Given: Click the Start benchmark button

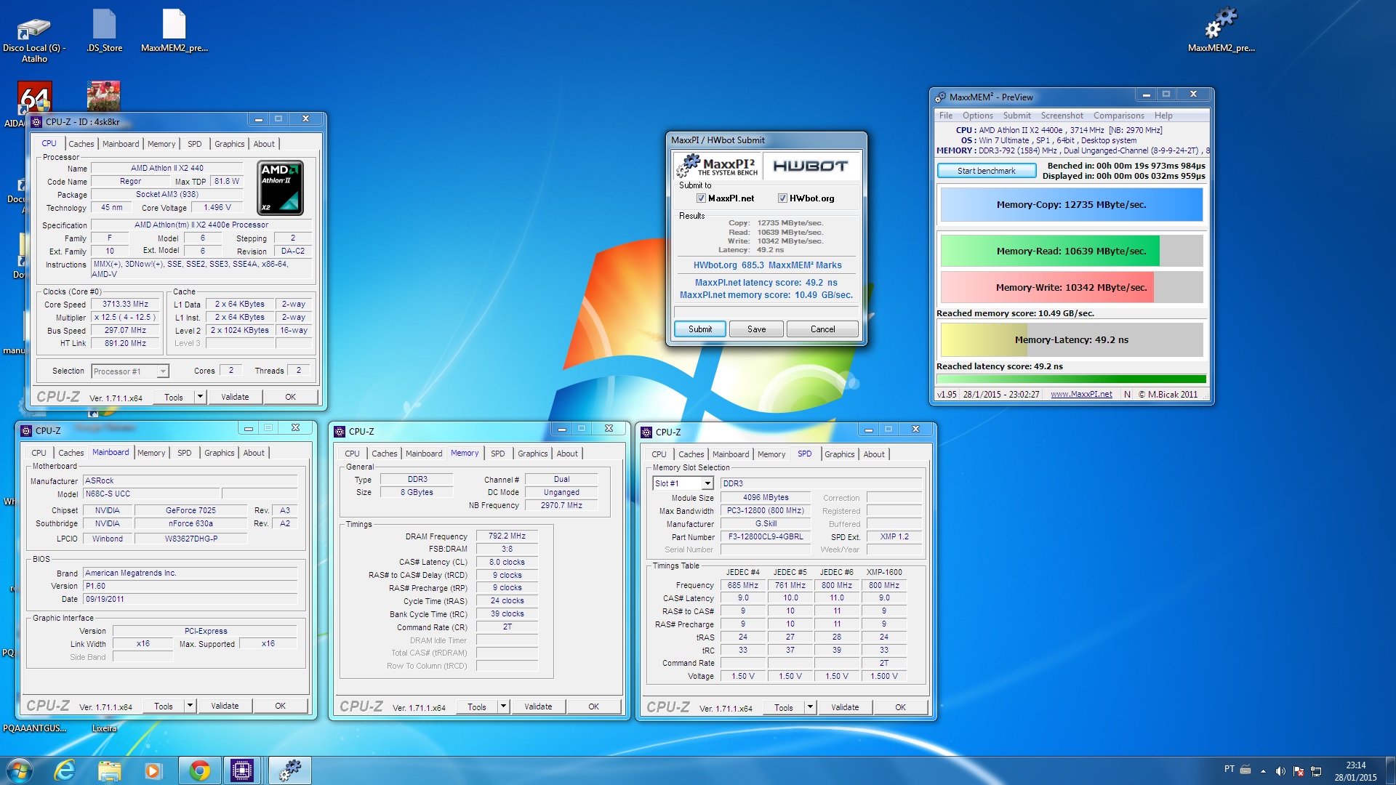Looking at the screenshot, I should click(987, 171).
